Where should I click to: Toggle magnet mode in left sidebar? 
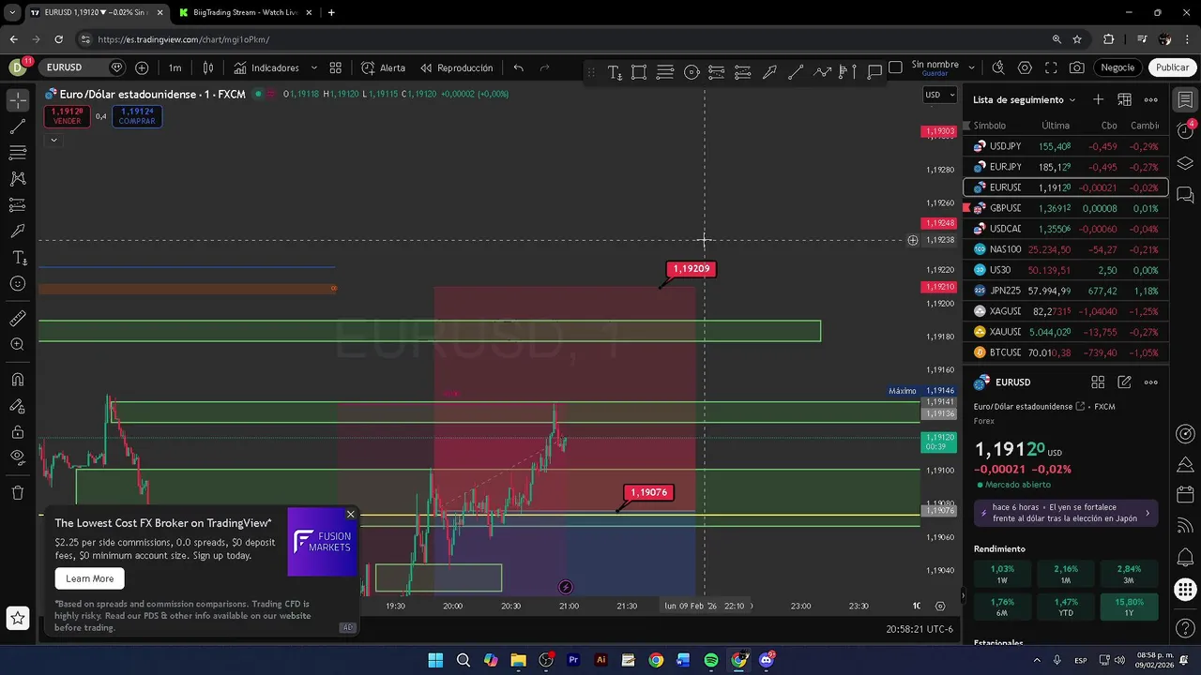click(18, 380)
